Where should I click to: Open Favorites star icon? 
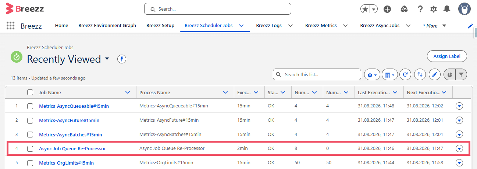point(365,9)
